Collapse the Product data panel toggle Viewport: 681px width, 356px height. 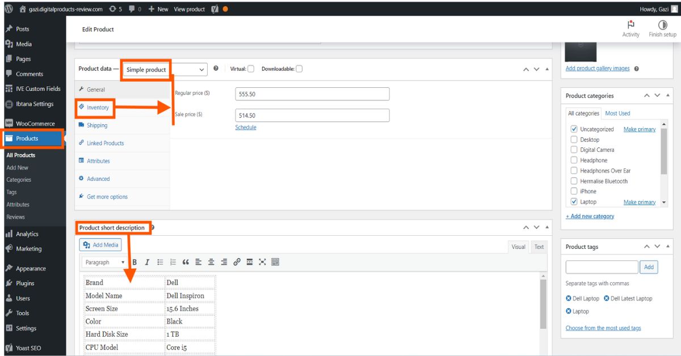coord(547,69)
